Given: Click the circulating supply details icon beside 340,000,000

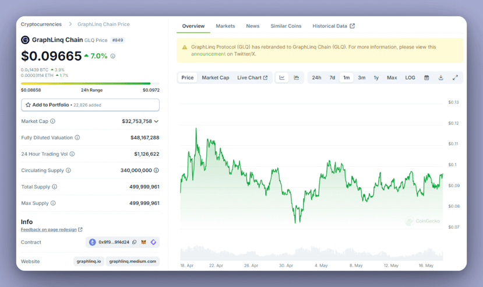Looking at the screenshot, I should pos(156,170).
